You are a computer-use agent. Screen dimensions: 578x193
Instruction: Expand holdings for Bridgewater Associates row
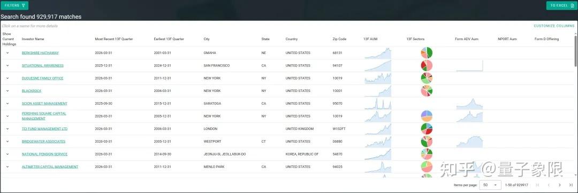pyautogui.click(x=7, y=142)
